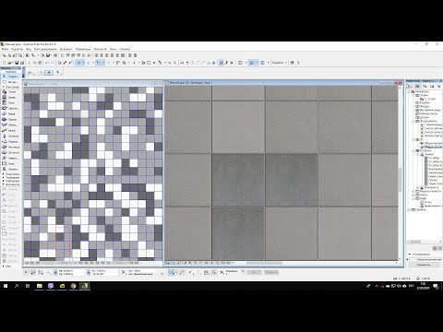Select the Навесная стена (Curtain Wall) tool
This screenshot has height=332, width=443.
[10, 158]
